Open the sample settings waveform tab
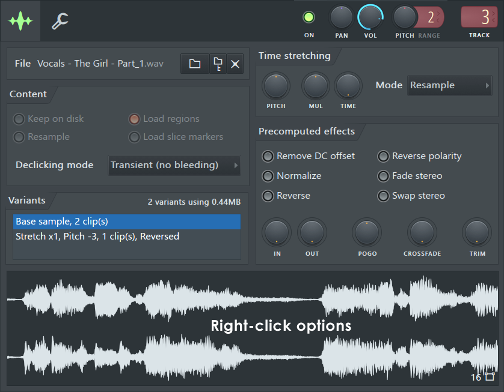The width and height of the screenshot is (504, 392). click(20, 21)
